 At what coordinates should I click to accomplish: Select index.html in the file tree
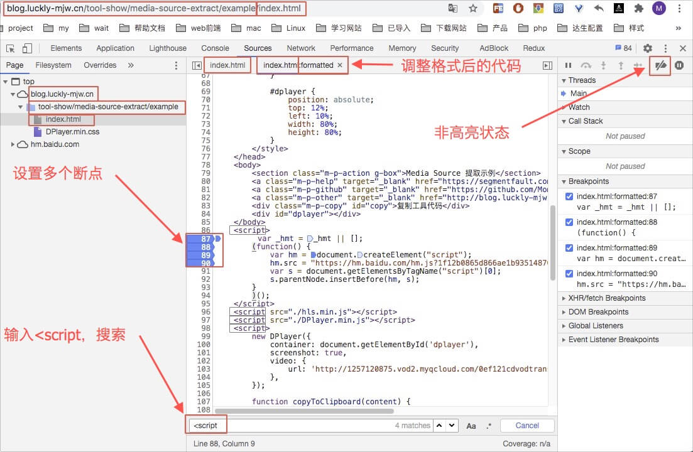63,119
